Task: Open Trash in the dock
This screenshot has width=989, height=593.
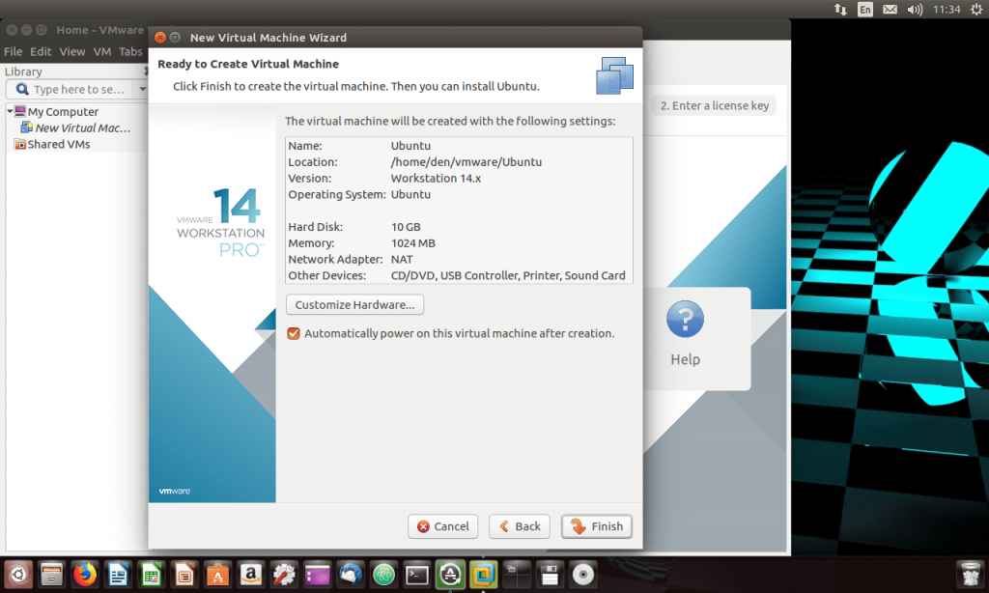Action: [x=970, y=575]
